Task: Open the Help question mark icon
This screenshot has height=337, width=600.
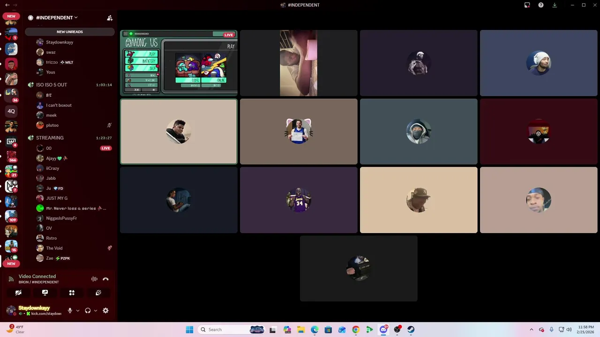Action: click(x=541, y=5)
